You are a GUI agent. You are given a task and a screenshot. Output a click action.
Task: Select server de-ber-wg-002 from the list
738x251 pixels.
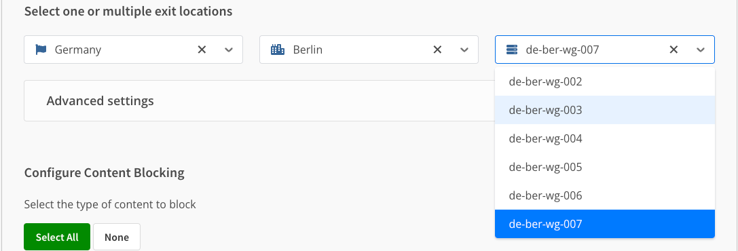[605, 82]
